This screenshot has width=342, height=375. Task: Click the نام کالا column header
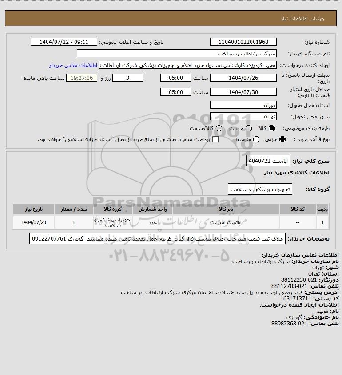pos(226,209)
